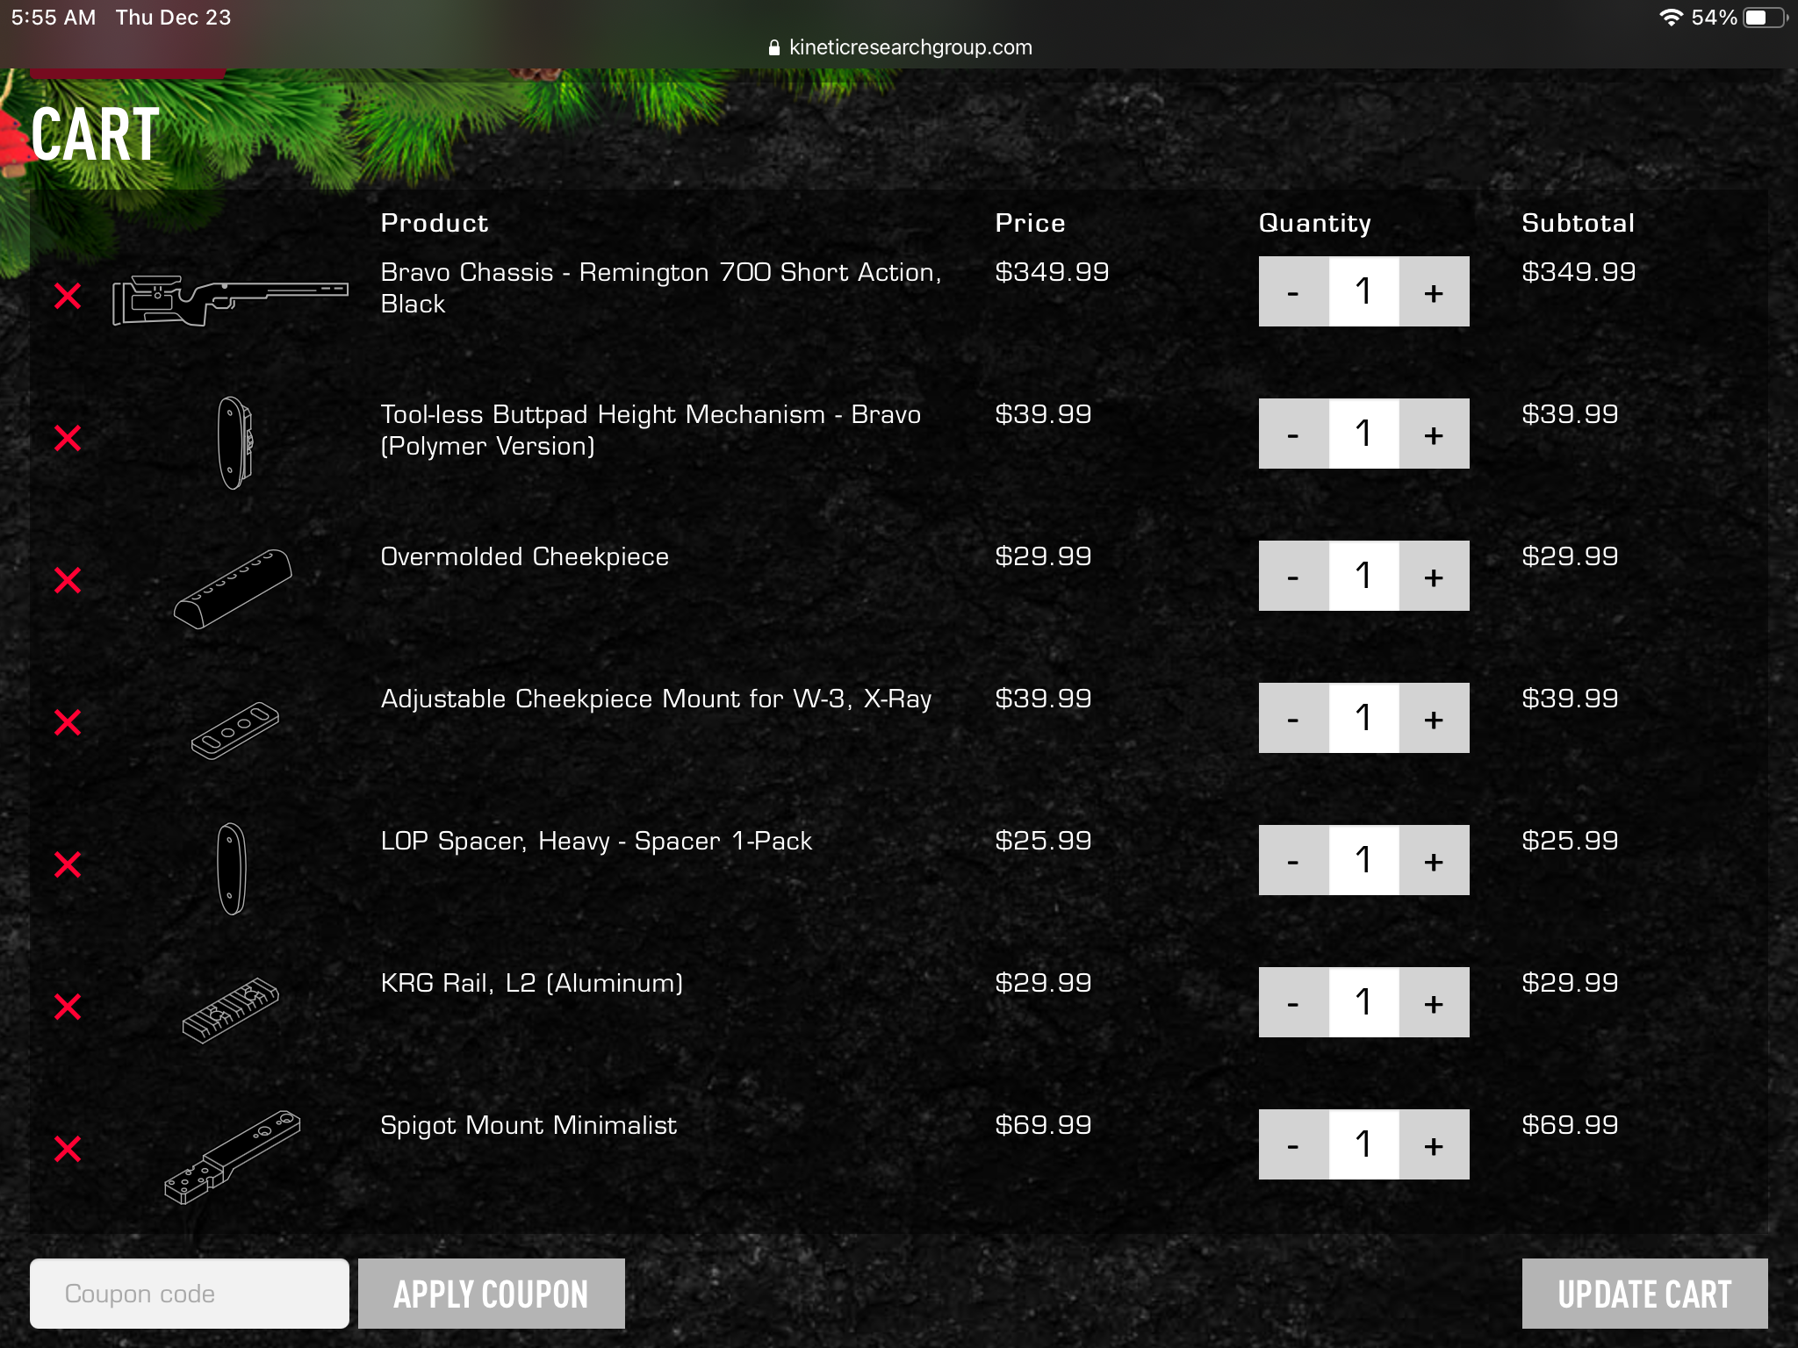Select the $349.99 Bravo Chassis subtotal
Screen dimensions: 1798x1348
pos(1579,272)
